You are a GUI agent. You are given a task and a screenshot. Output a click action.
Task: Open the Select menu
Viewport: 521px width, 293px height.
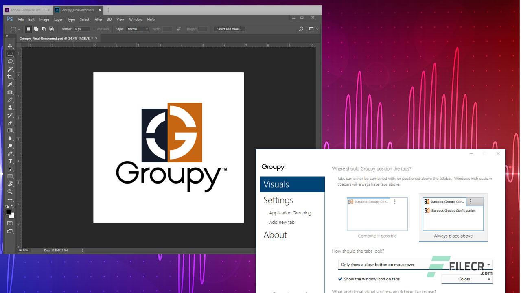pos(85,19)
